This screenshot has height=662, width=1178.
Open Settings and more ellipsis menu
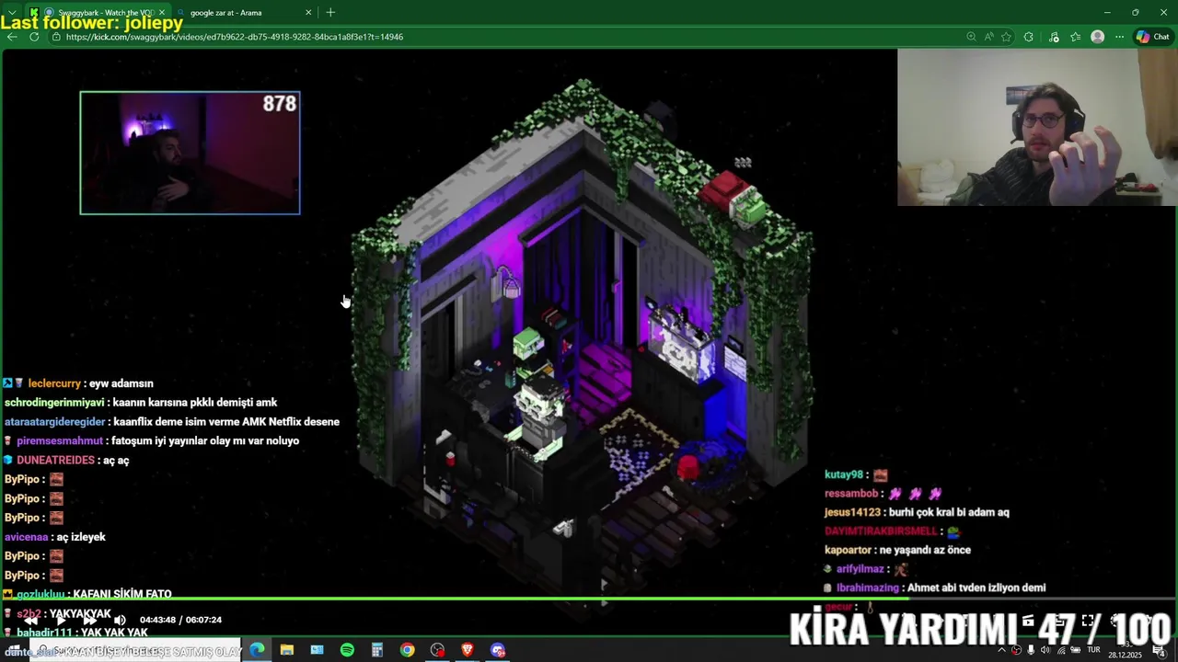click(x=1119, y=37)
